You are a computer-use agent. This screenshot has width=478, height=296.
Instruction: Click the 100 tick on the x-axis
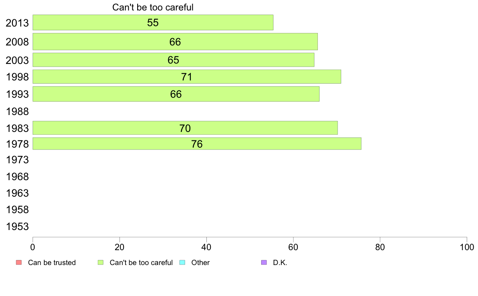tap(467, 247)
